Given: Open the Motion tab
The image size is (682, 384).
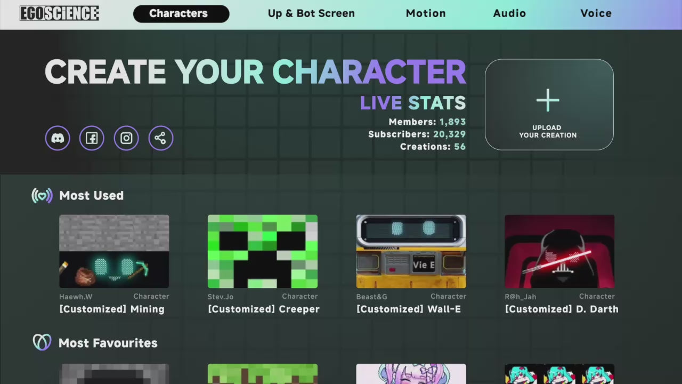Looking at the screenshot, I should point(426,14).
